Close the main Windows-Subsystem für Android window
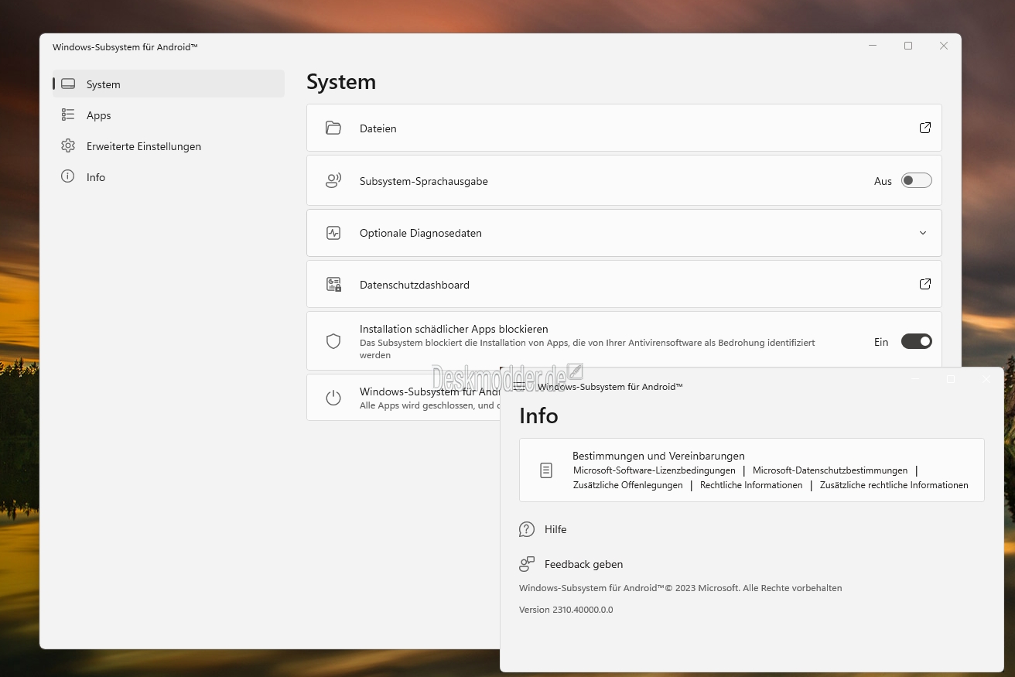The image size is (1015, 677). [944, 46]
